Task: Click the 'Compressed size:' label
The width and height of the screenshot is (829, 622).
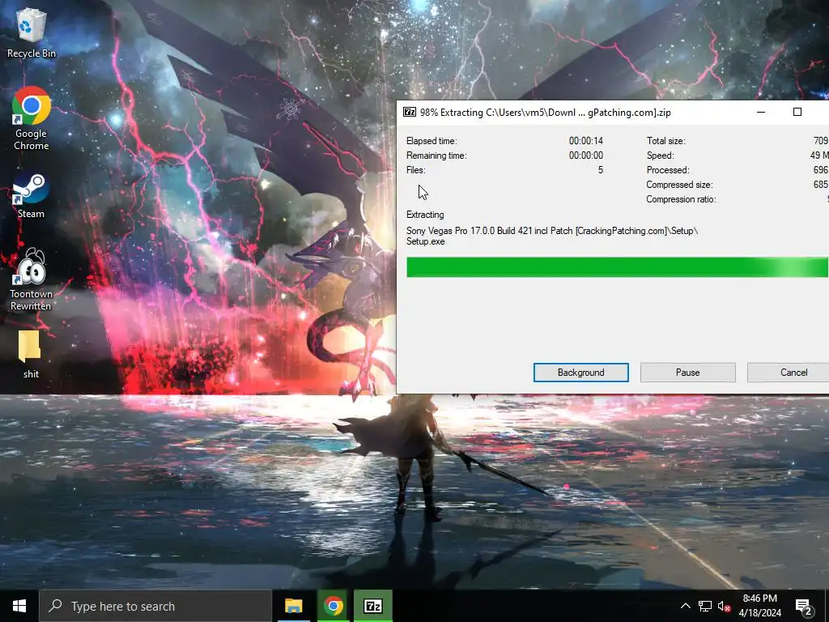Action: pos(679,185)
